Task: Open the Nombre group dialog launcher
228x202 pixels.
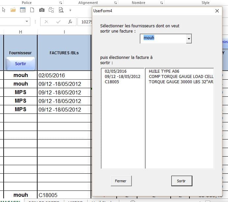Action: click(x=161, y=3)
